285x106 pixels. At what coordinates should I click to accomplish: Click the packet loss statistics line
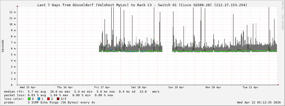(x=58, y=95)
